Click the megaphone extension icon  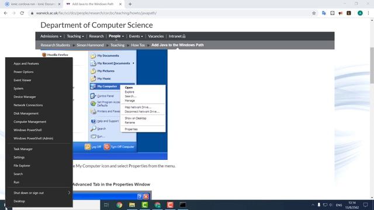click(340, 13)
